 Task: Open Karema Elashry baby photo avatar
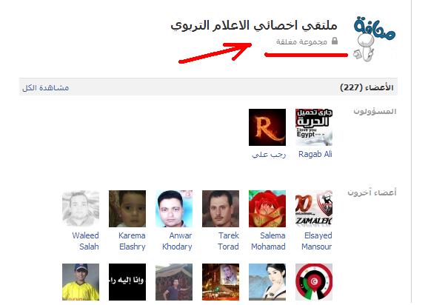pos(127,209)
